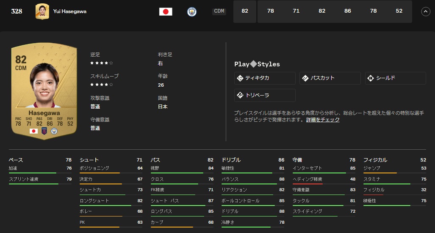Open the 詳細をチェック link
Screen dimensions: 435x233
click(323, 120)
